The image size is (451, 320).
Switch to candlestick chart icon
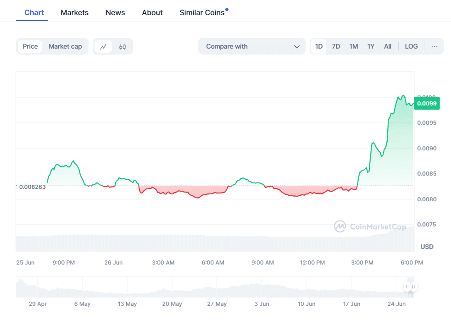pyautogui.click(x=122, y=47)
